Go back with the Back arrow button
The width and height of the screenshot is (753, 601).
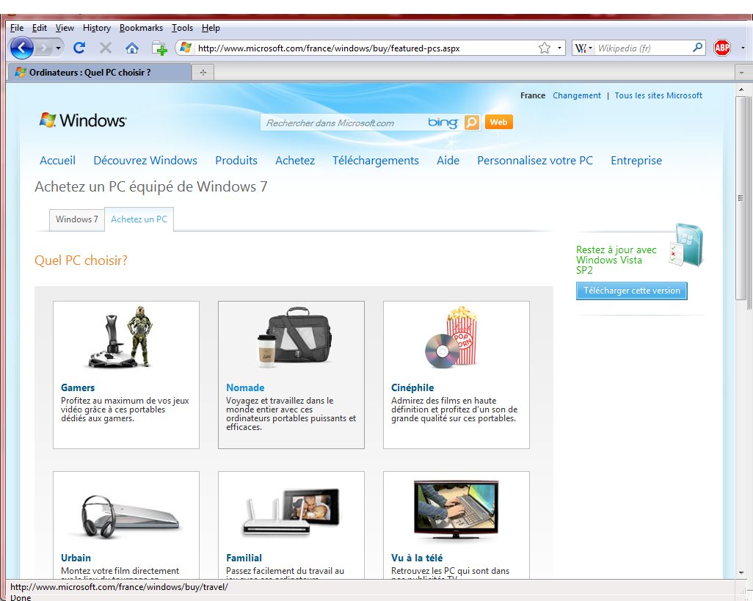pos(21,48)
